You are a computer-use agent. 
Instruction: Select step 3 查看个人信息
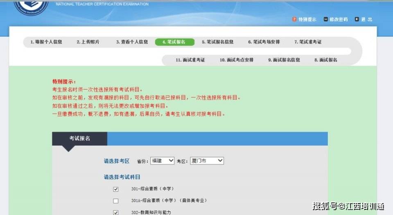pos(132,42)
